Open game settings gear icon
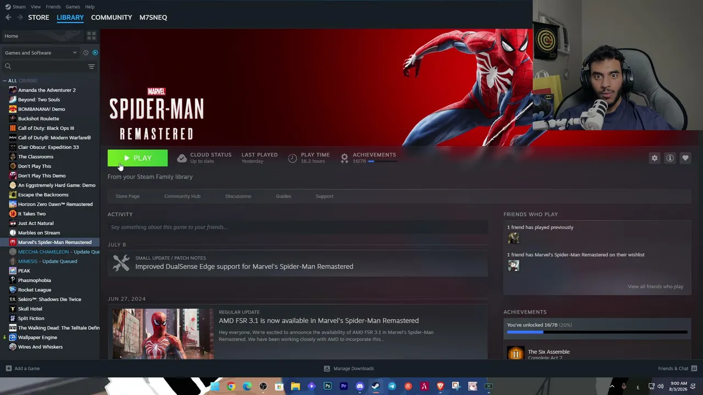The width and height of the screenshot is (703, 395). 655,158
